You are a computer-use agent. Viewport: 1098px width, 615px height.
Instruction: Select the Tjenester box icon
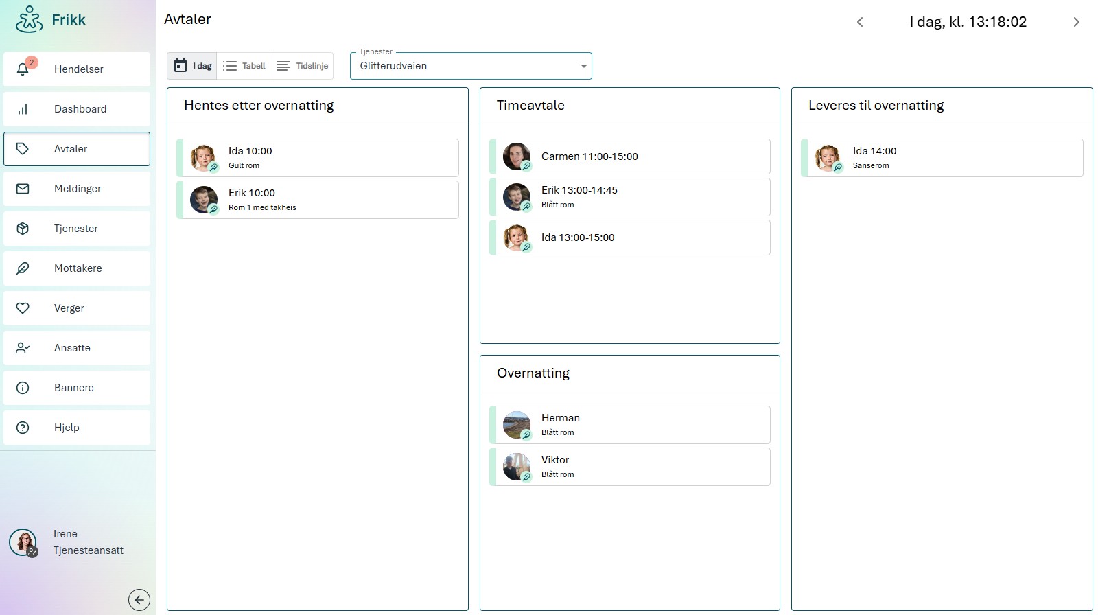point(23,229)
